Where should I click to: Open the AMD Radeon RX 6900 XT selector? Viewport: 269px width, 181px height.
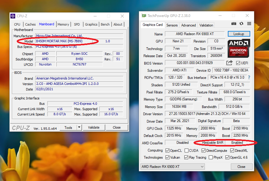click(x=173, y=166)
